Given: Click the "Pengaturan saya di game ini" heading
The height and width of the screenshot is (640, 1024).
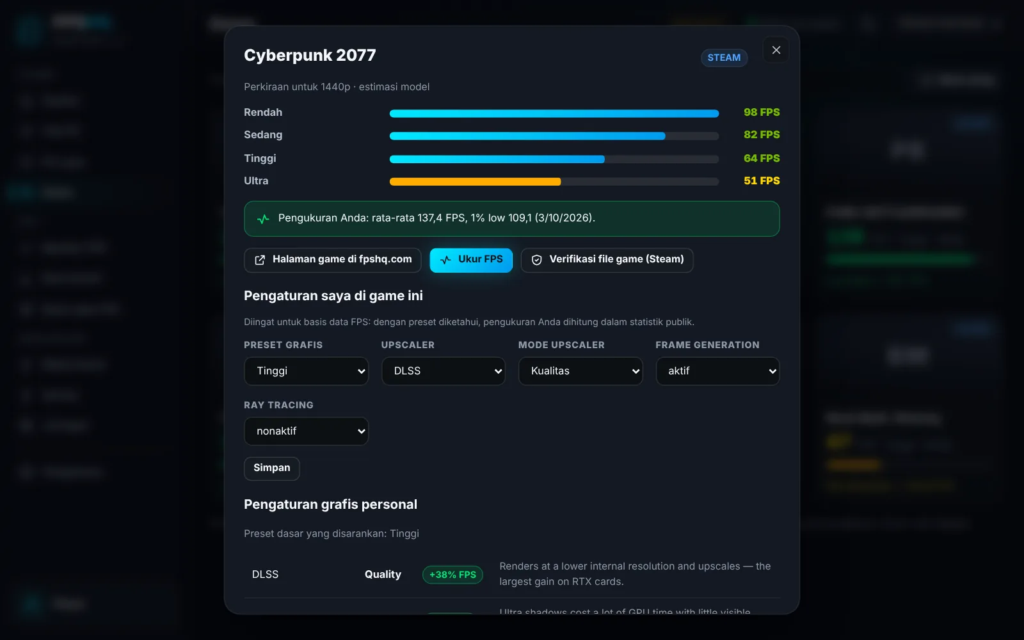Looking at the screenshot, I should [333, 296].
